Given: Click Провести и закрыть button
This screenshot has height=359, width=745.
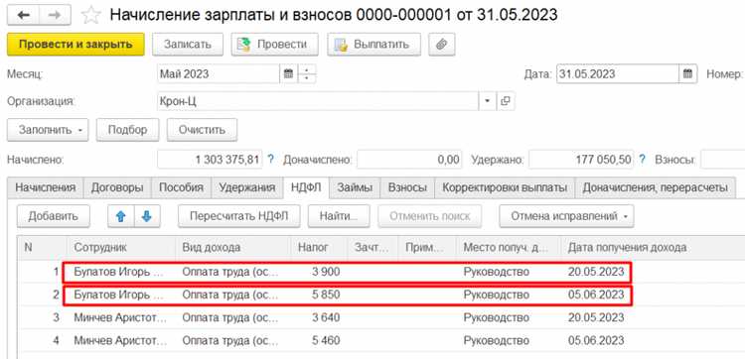Looking at the screenshot, I should click(x=75, y=45).
